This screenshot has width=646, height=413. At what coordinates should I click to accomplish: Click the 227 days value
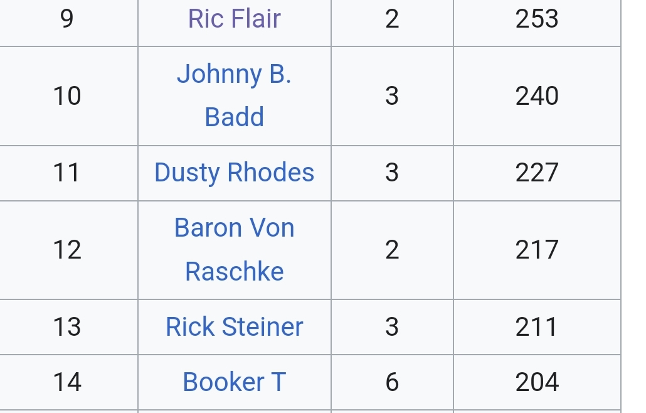(537, 173)
